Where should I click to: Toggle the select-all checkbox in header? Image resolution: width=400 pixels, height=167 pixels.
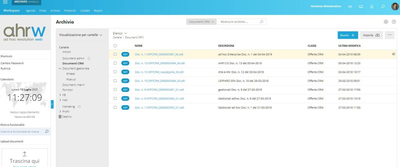(115, 46)
